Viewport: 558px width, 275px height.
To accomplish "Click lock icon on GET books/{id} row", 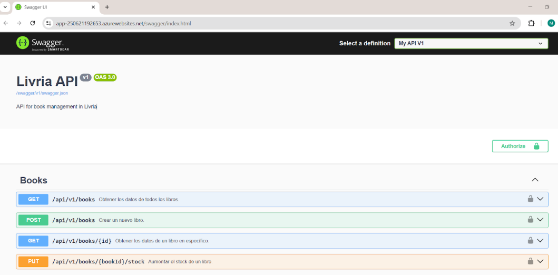I will coord(530,240).
